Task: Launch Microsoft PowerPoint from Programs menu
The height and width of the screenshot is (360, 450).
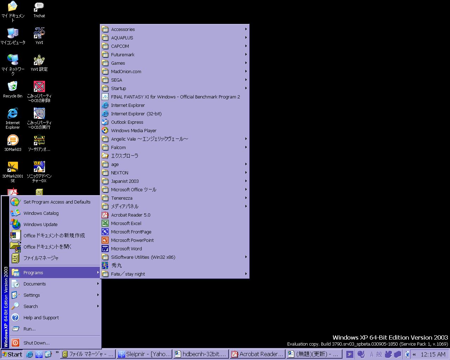Action: click(x=175, y=240)
